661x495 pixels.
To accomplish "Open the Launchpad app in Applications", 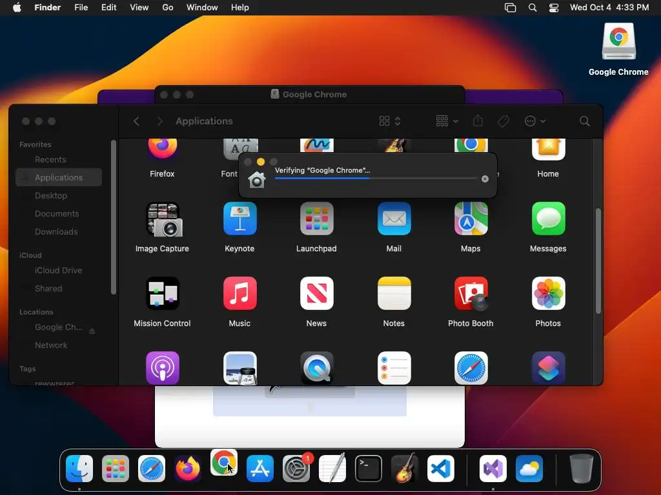I will point(316,218).
